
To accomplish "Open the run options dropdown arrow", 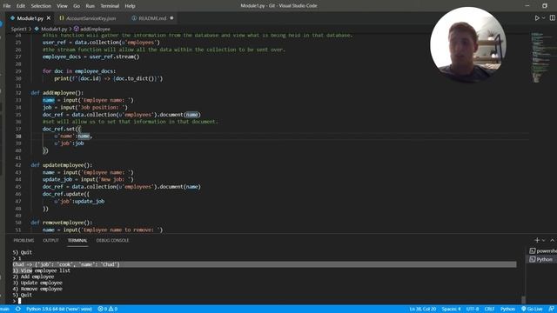I will [x=543, y=18].
